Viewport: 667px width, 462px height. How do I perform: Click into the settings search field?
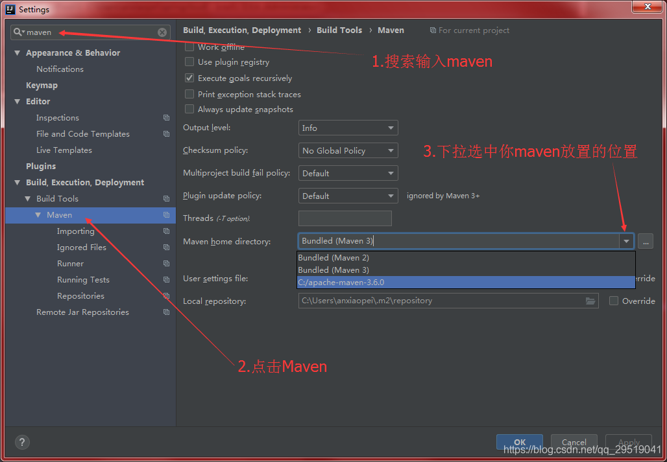click(91, 32)
